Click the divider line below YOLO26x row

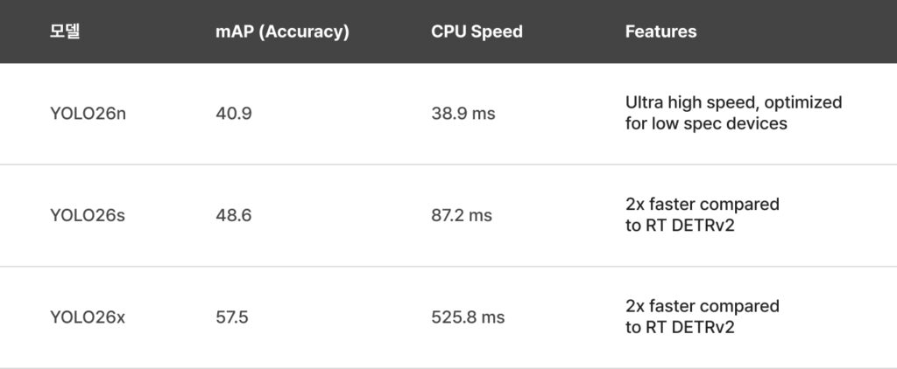tap(448, 367)
